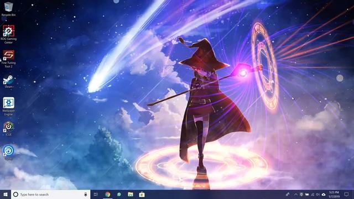354x199 pixels.
Task: Select the Wallpaper Engine desktop icon
Action: (9, 107)
